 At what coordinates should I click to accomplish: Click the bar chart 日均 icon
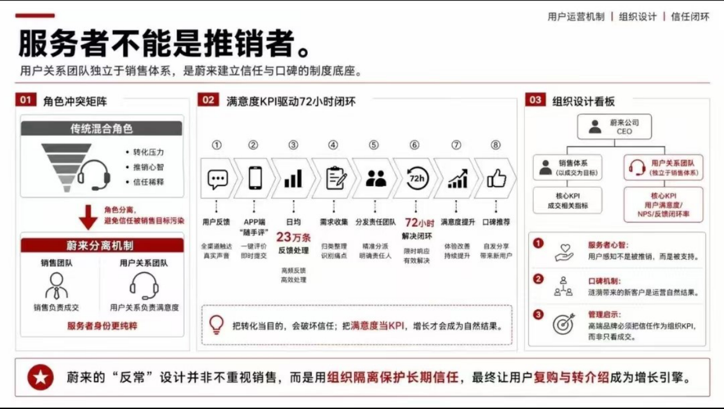293,179
